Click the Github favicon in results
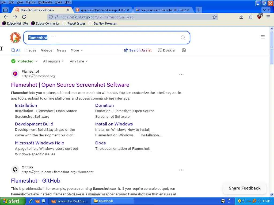 tap(15, 169)
